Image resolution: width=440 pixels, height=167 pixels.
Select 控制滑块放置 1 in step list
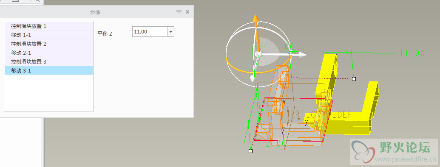click(x=49, y=26)
